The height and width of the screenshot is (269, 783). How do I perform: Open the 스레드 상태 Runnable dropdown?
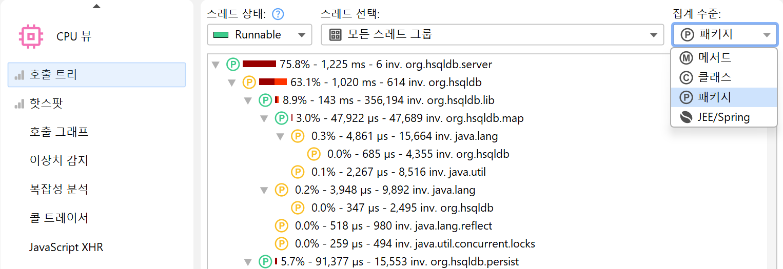point(260,35)
